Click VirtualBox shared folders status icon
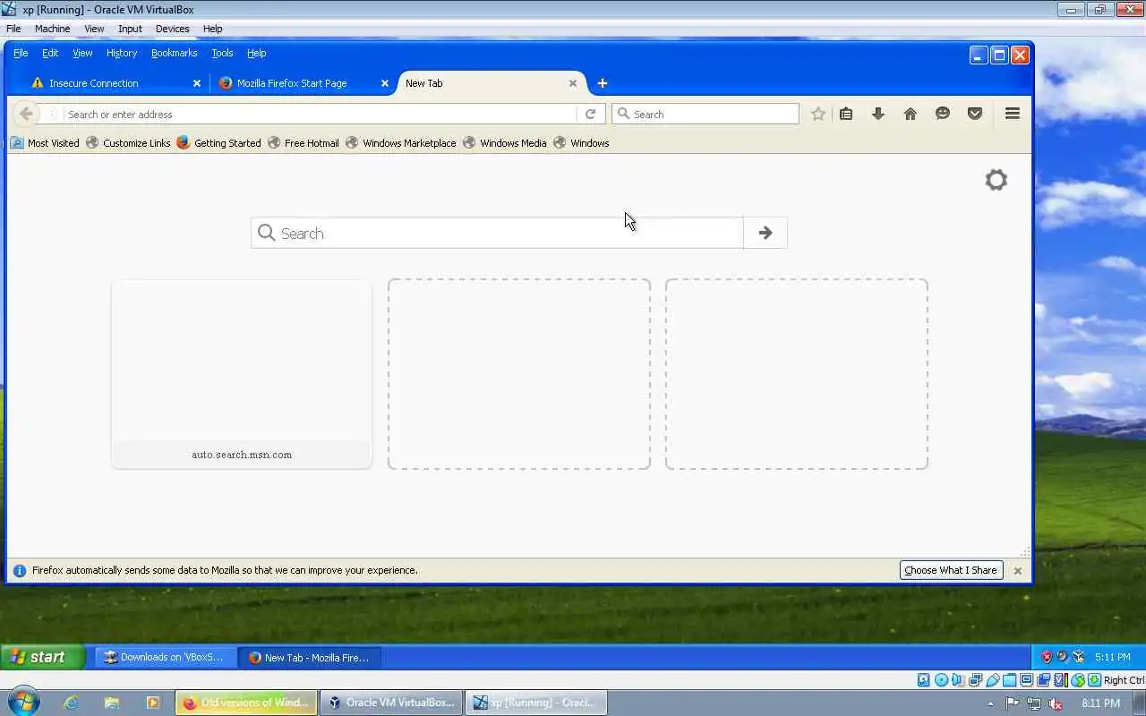Viewport: 1146px width, 716px height. point(1009,680)
